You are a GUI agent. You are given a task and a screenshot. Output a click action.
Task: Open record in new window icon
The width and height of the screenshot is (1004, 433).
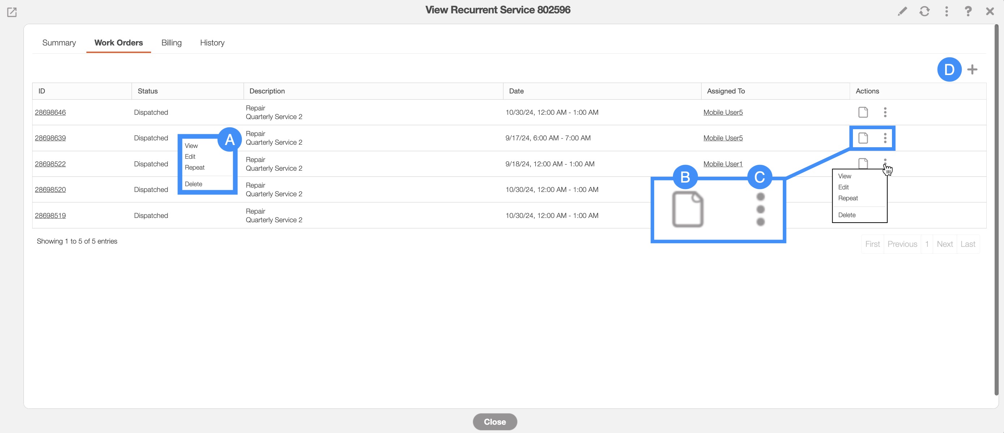12,12
